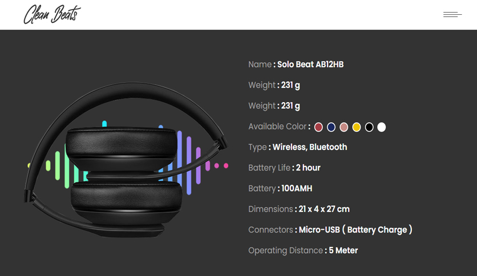Click the 100AMH battery value

[297, 188]
